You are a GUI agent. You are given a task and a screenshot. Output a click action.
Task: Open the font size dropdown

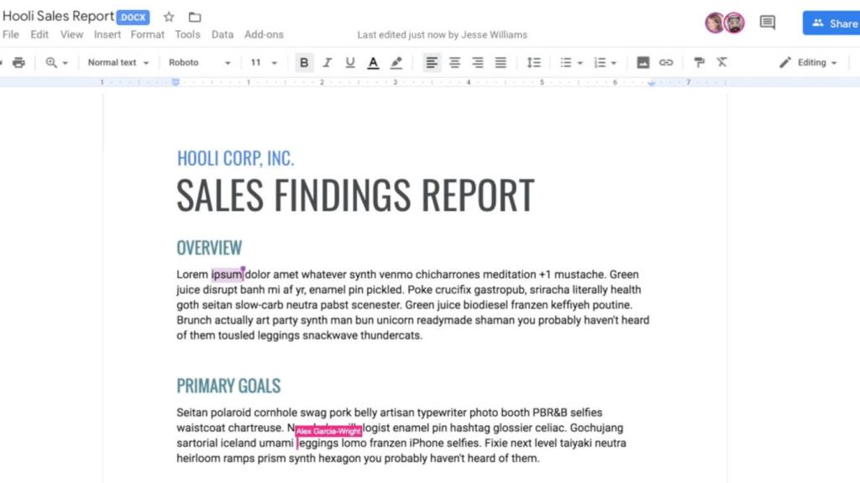(x=263, y=62)
